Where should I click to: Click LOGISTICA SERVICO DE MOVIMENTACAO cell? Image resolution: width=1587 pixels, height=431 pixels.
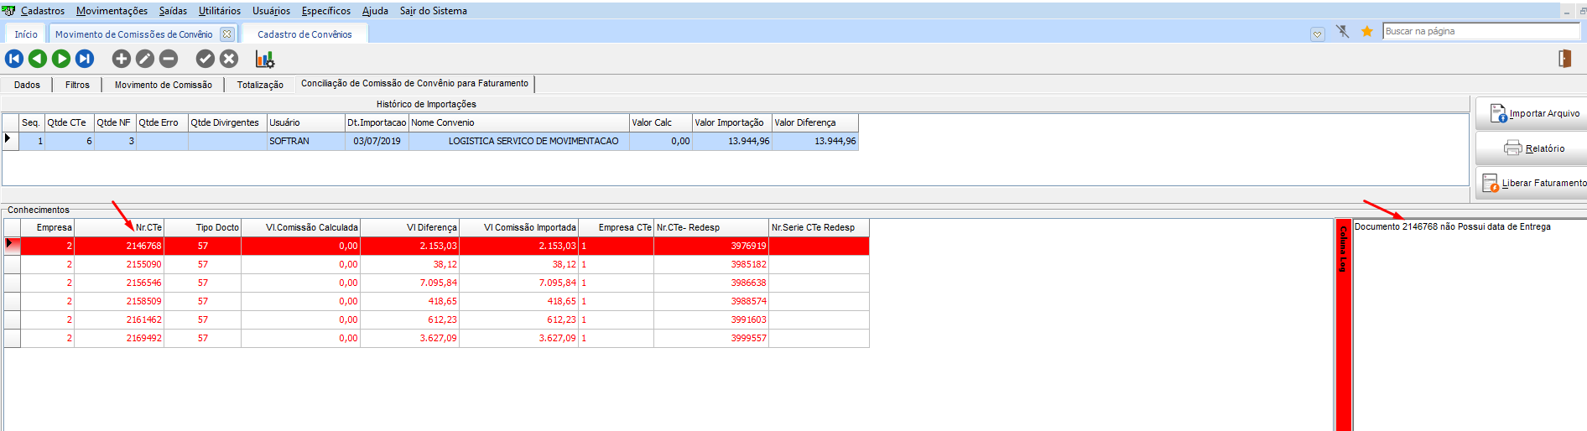(x=518, y=141)
